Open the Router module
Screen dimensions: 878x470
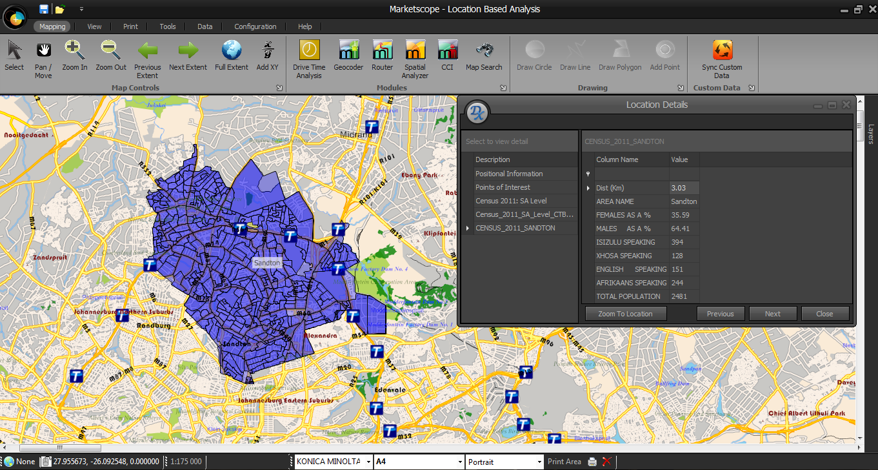pyautogui.click(x=382, y=55)
